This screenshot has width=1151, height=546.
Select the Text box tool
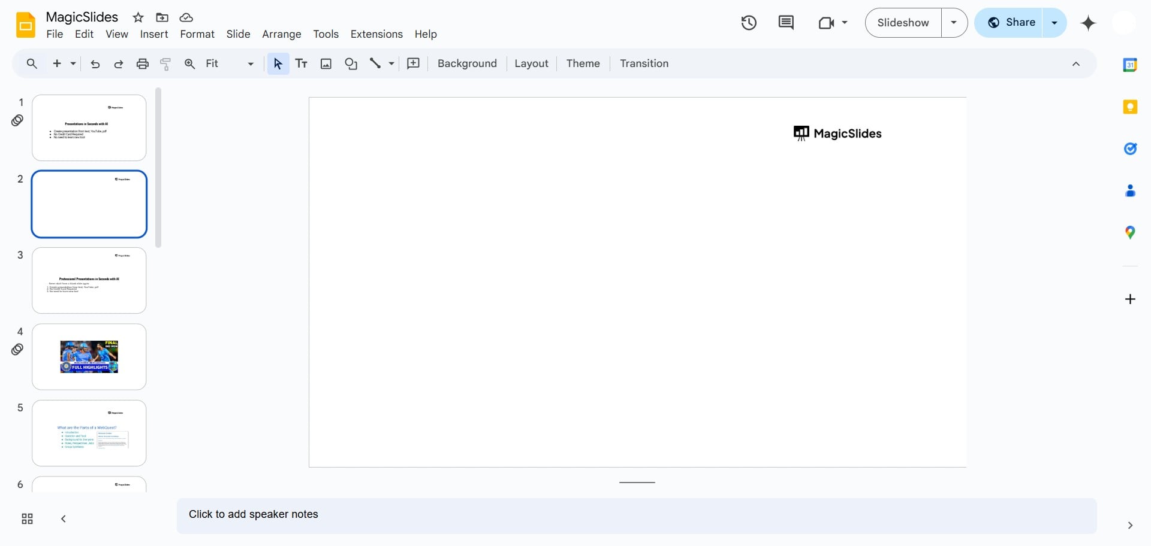[x=302, y=63]
